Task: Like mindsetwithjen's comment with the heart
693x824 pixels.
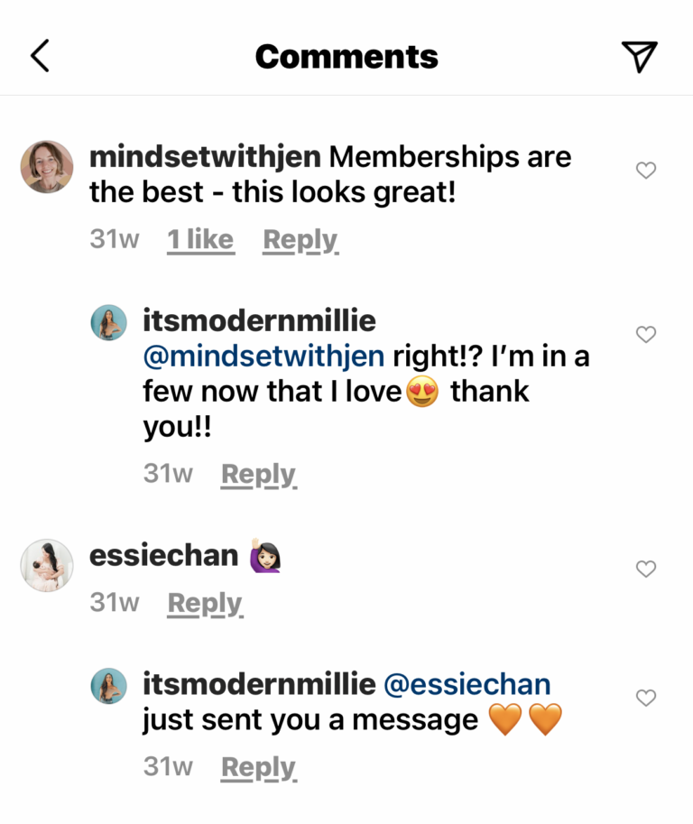Action: (646, 170)
